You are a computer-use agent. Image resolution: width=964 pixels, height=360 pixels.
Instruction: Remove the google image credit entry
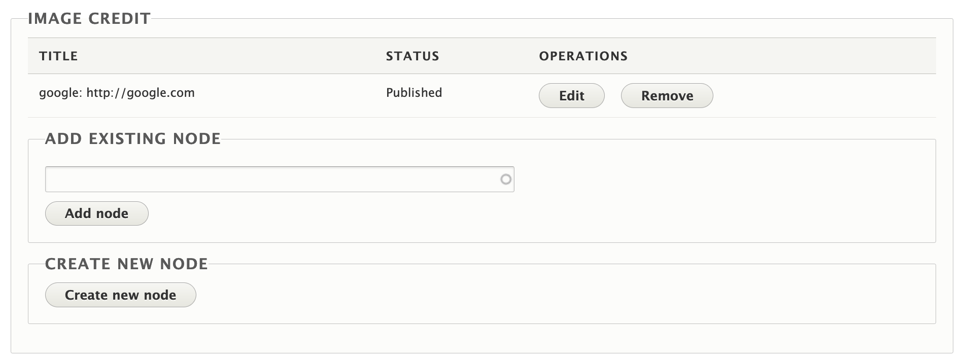coord(667,96)
